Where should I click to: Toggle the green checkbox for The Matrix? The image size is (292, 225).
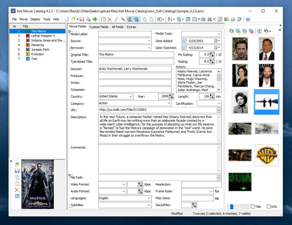(28, 31)
